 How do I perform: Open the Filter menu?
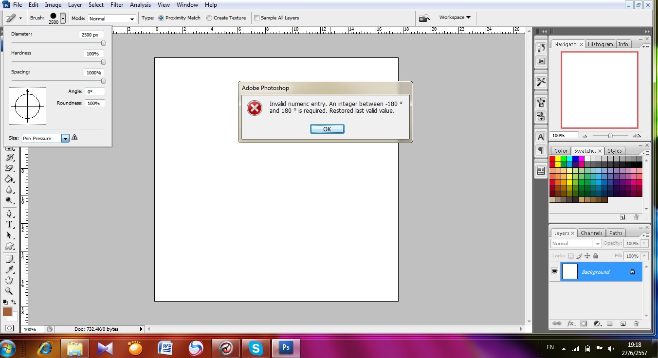[117, 5]
